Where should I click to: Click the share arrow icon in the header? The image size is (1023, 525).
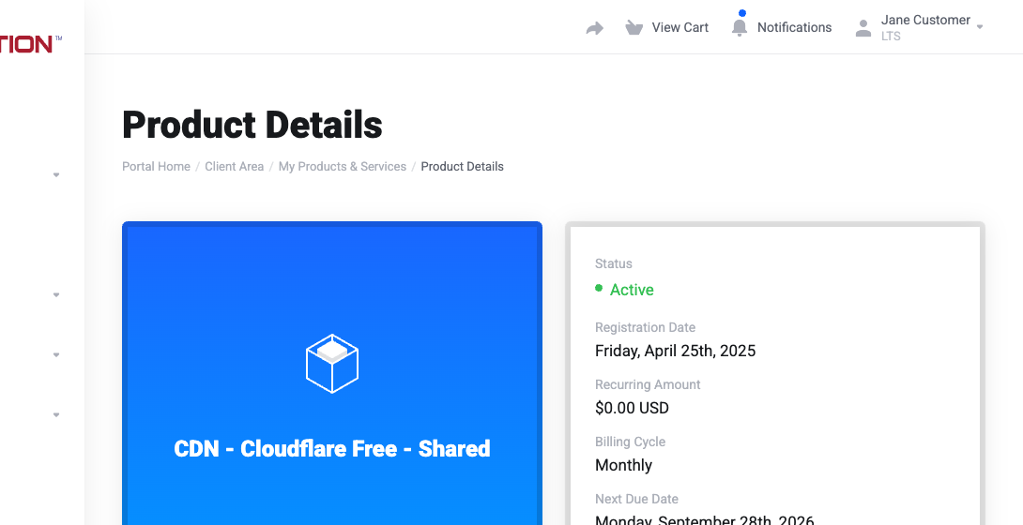point(594,28)
